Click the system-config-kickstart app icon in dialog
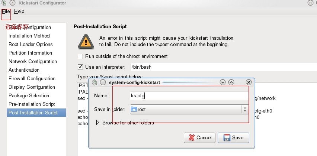Image resolution: width=317 pixels, height=156 pixels. point(94,82)
